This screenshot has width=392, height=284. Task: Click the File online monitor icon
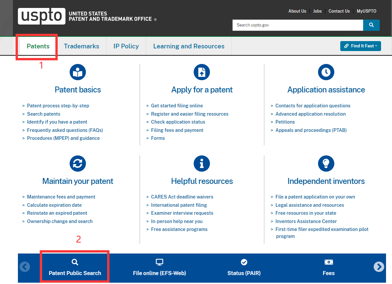[x=160, y=262]
